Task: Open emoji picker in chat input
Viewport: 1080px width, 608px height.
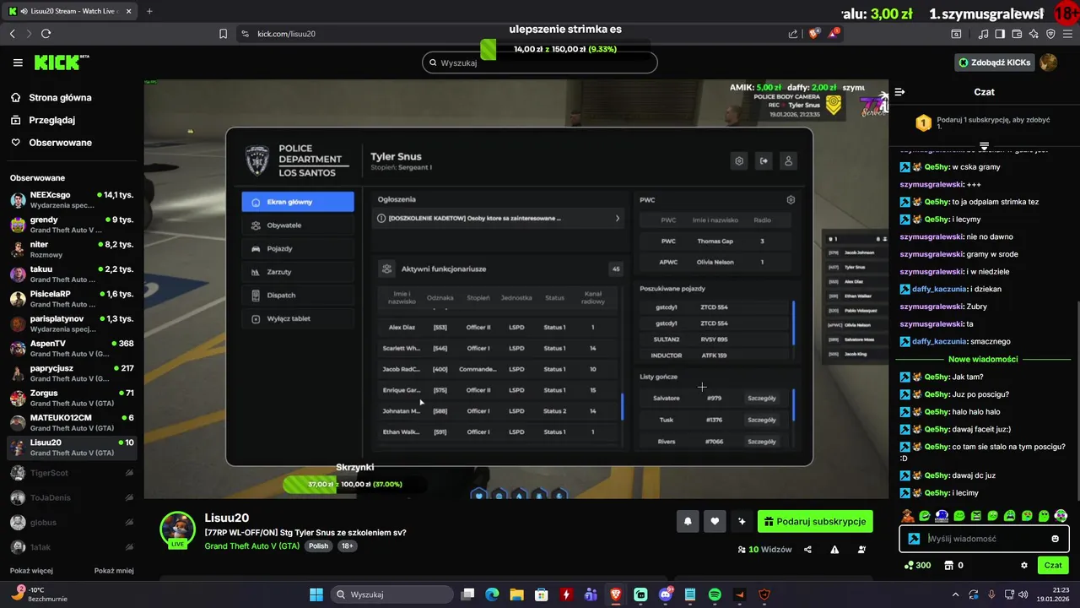Action: pos(1056,539)
